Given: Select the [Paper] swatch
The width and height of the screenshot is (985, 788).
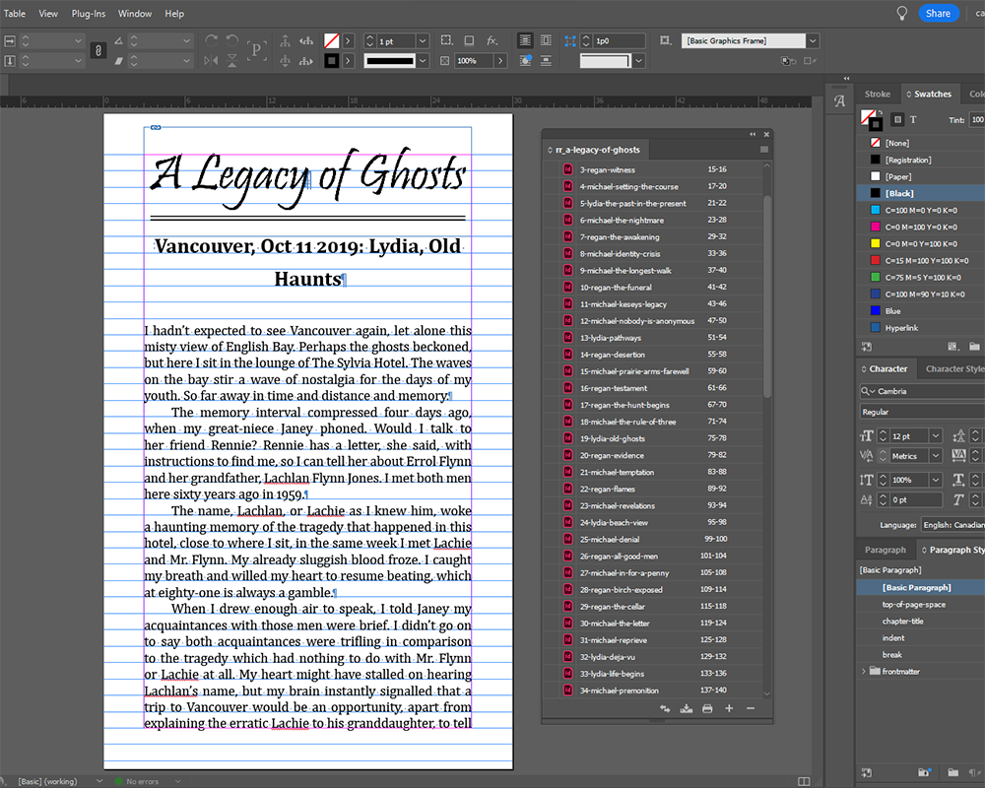Looking at the screenshot, I should 921,176.
